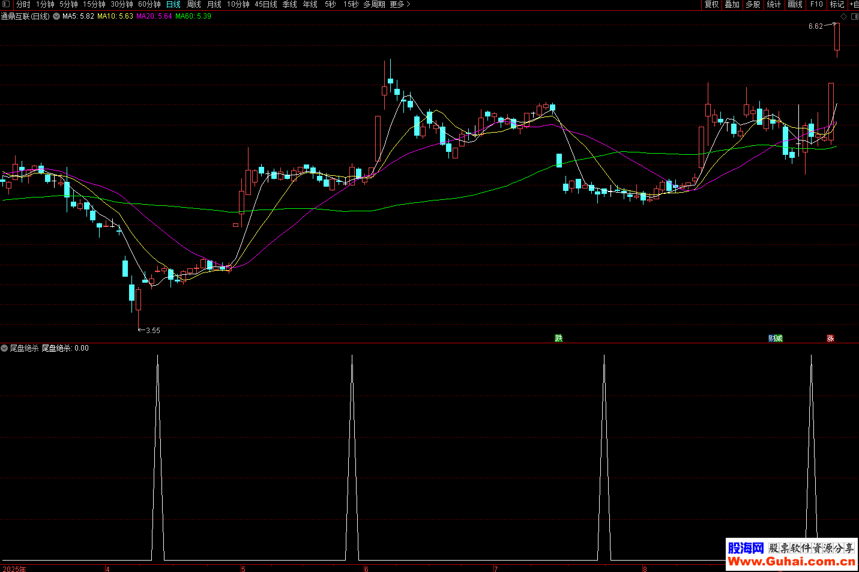The image size is (859, 572).
Task: Click the month 6 marker on the time axis
Action: pyautogui.click(x=366, y=568)
